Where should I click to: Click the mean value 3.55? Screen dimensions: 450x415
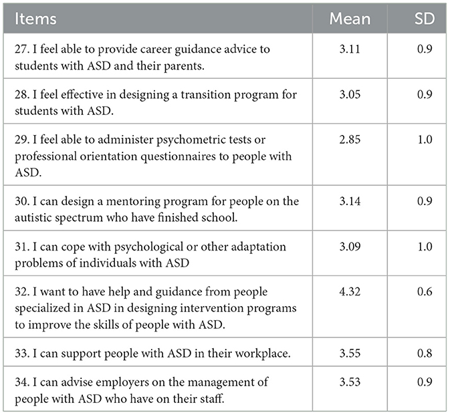(x=350, y=355)
